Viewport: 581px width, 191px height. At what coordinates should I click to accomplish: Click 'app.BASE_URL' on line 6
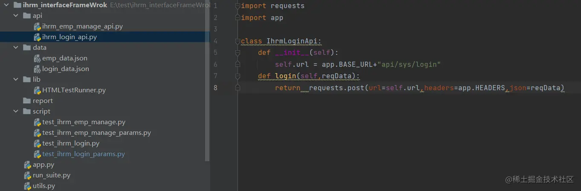350,64
